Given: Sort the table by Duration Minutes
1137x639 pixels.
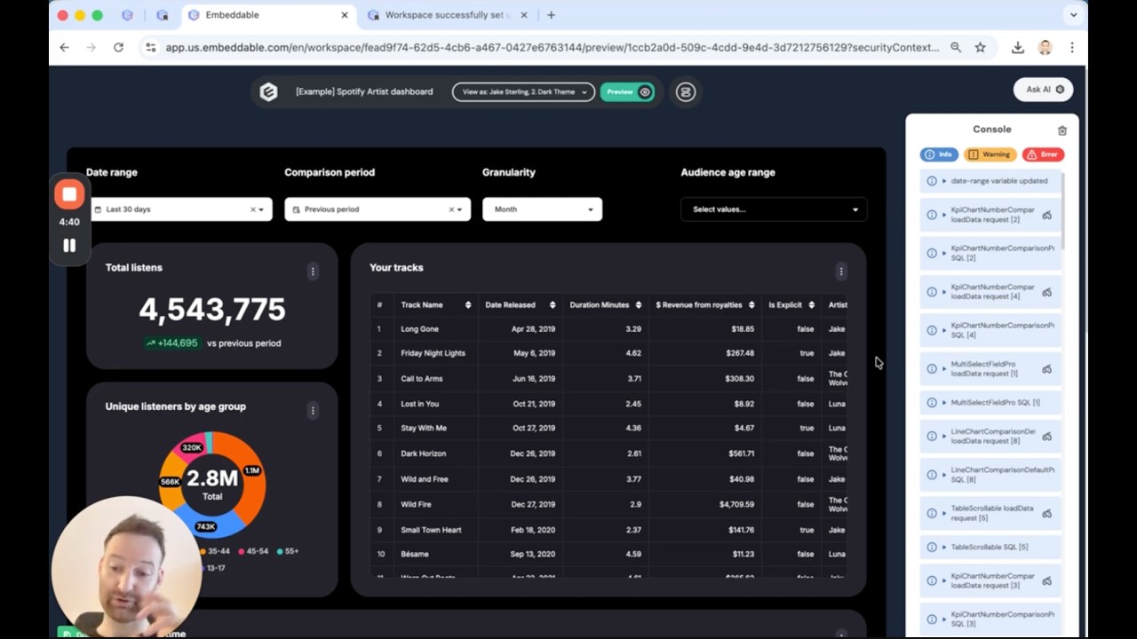Looking at the screenshot, I should [639, 305].
